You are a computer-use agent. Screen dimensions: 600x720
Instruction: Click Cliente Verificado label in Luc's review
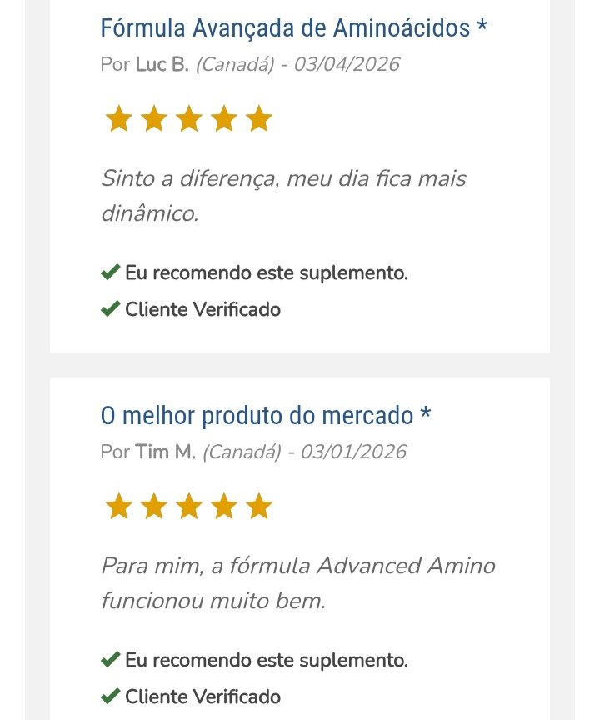click(202, 309)
